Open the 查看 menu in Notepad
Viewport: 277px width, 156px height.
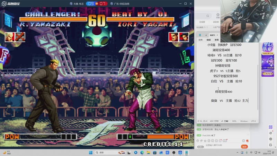[217, 40]
